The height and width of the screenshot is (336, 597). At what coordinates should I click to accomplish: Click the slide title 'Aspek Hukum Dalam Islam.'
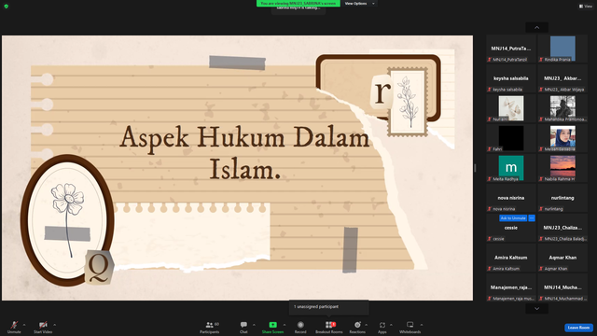(x=244, y=152)
